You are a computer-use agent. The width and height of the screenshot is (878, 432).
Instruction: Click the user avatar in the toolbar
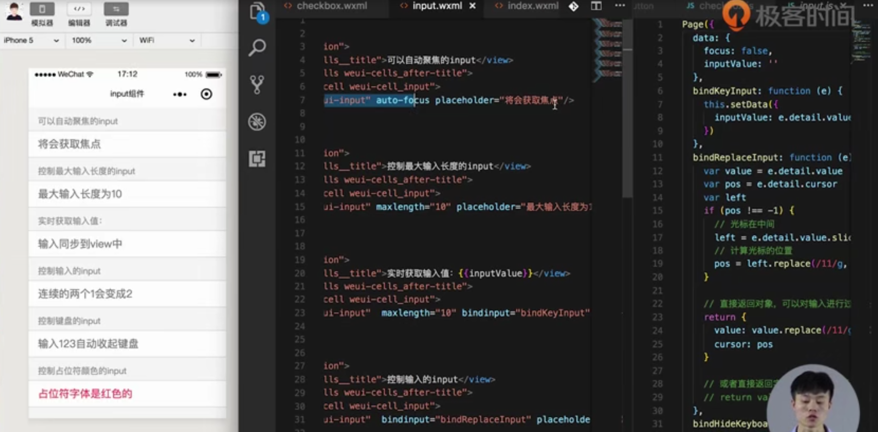tap(14, 12)
